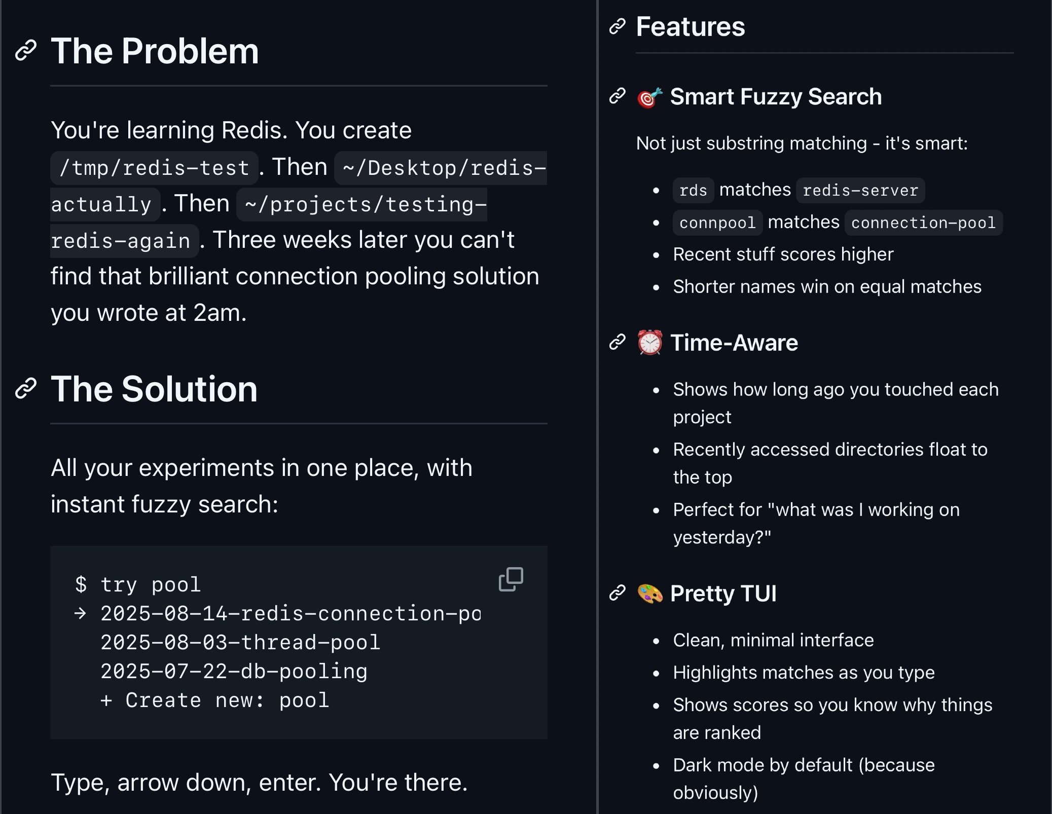Click the connpool inline code snippet

(717, 223)
